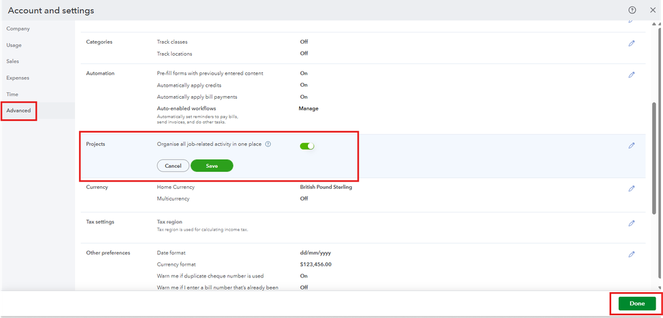This screenshot has height=318, width=663.
Task: Edit the Categories section with pencil icon
Action: pos(631,43)
